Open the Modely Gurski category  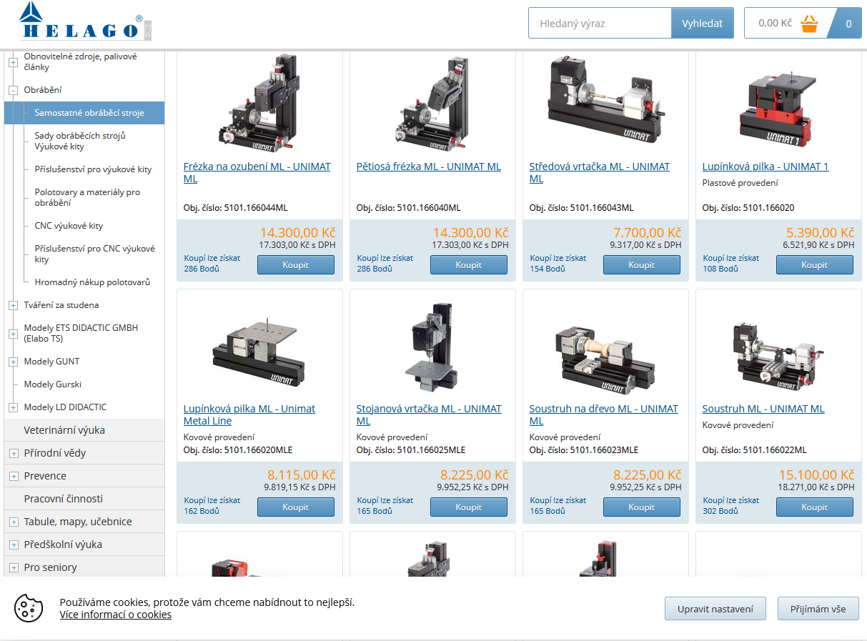pyautogui.click(x=53, y=384)
